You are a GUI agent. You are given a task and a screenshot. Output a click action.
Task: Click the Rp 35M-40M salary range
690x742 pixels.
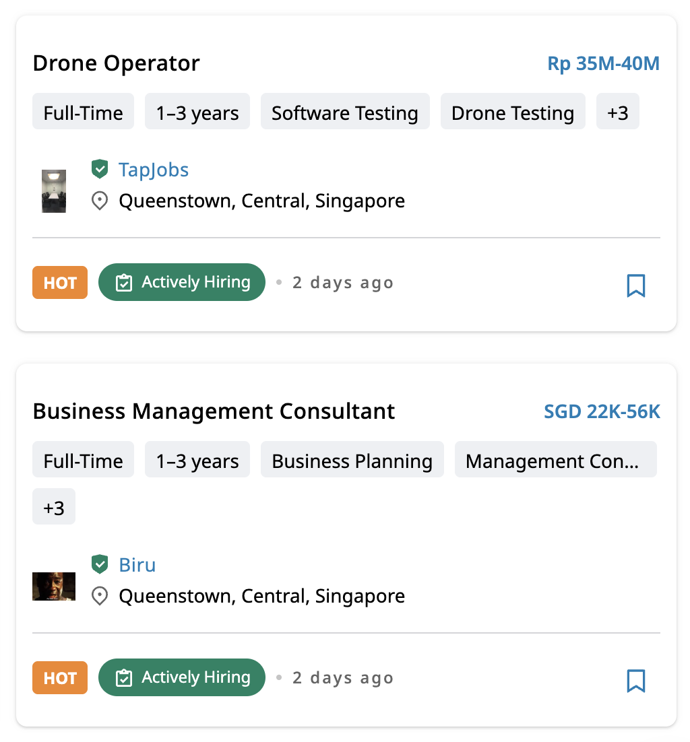point(602,63)
